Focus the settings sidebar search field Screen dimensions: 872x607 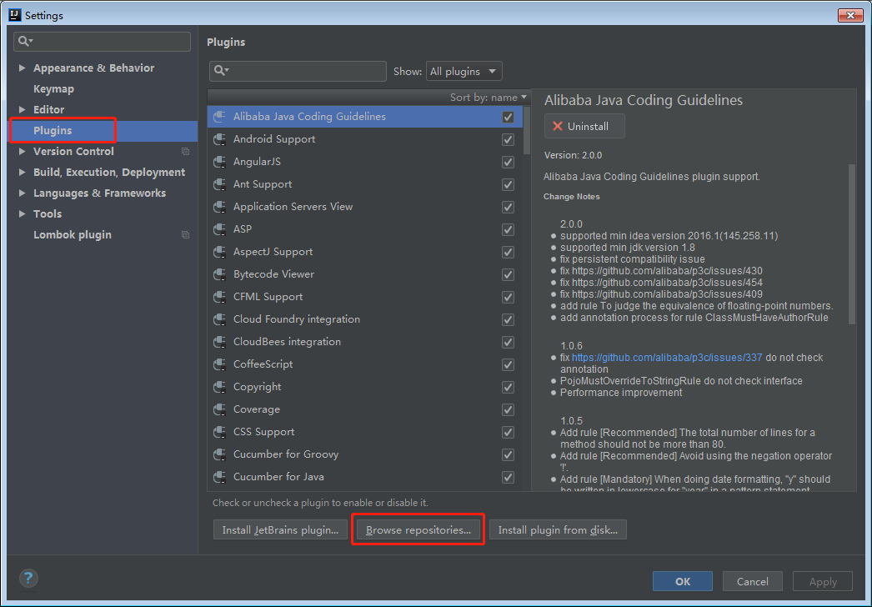tap(103, 41)
